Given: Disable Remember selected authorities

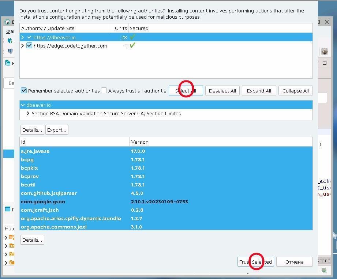Looking at the screenshot, I should [24, 91].
